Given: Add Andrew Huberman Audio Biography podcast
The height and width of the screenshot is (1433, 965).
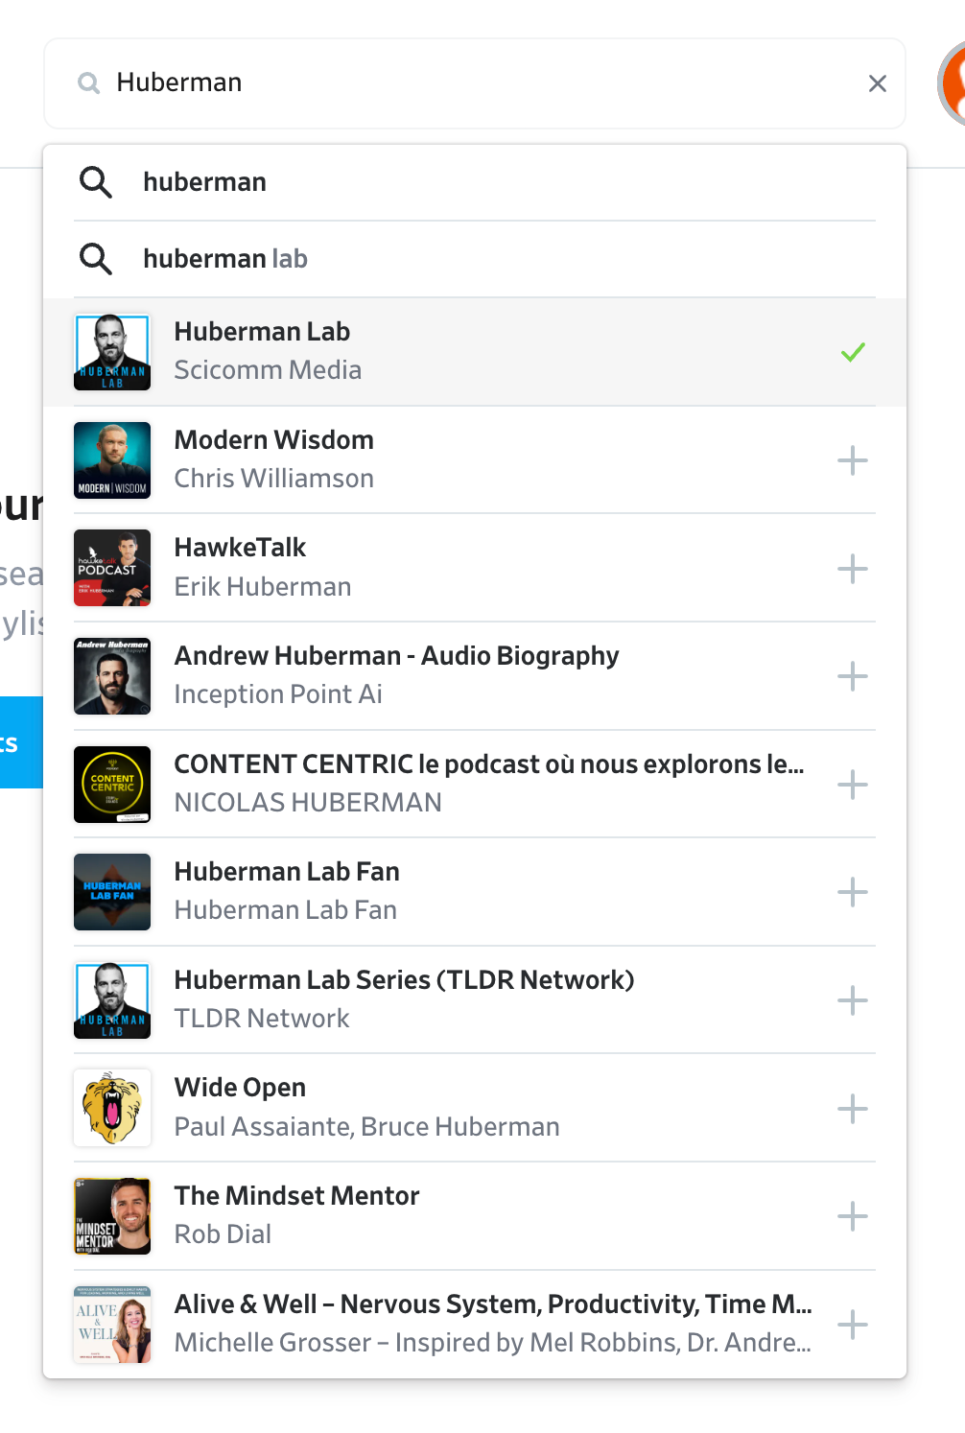Looking at the screenshot, I should [853, 676].
